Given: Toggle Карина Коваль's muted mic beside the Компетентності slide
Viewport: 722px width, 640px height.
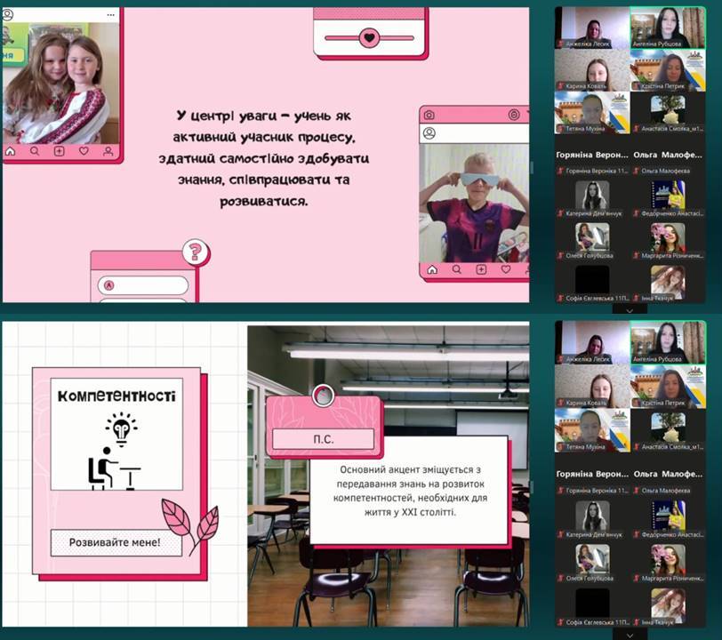Looking at the screenshot, I should [x=560, y=403].
